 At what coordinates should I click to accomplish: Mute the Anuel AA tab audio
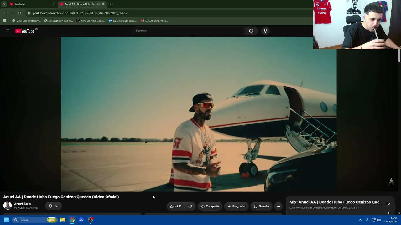coord(98,4)
